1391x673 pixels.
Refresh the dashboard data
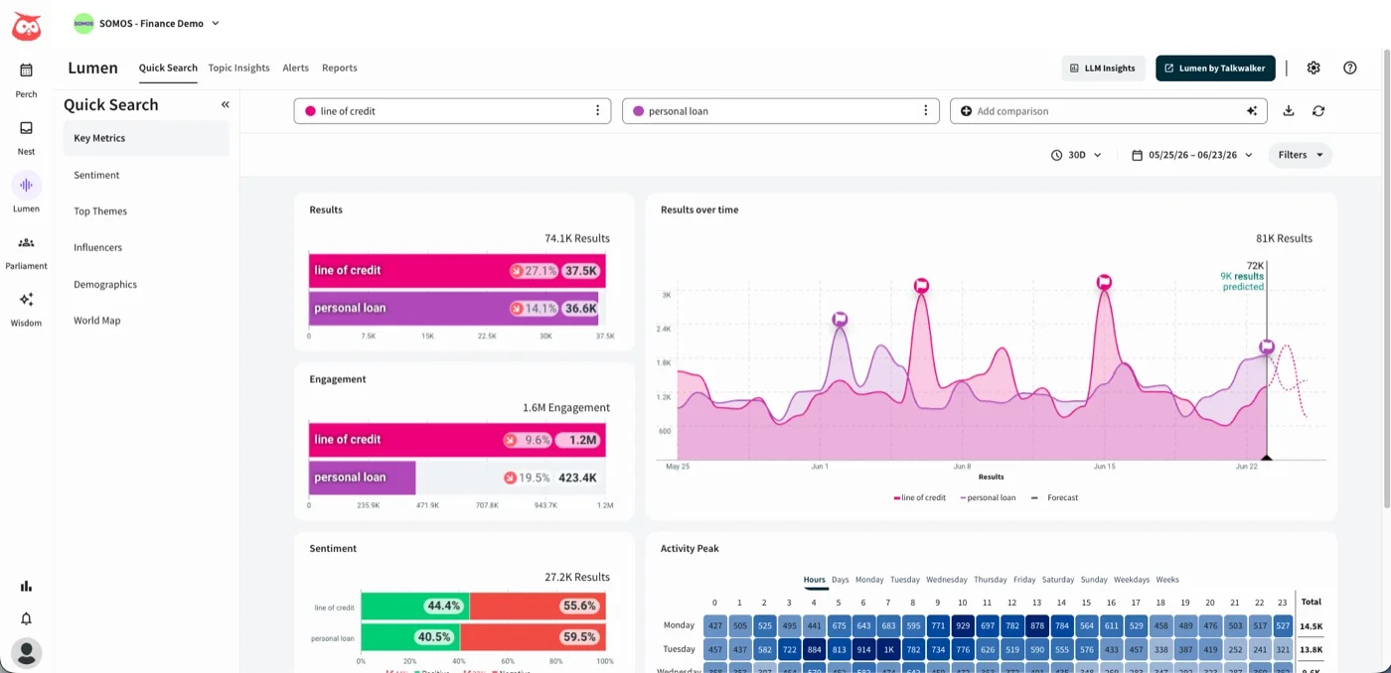pos(1318,111)
